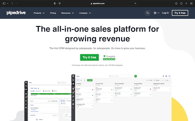Expand the Company menu
Screen dimensions: 195x121
tap(85, 13)
